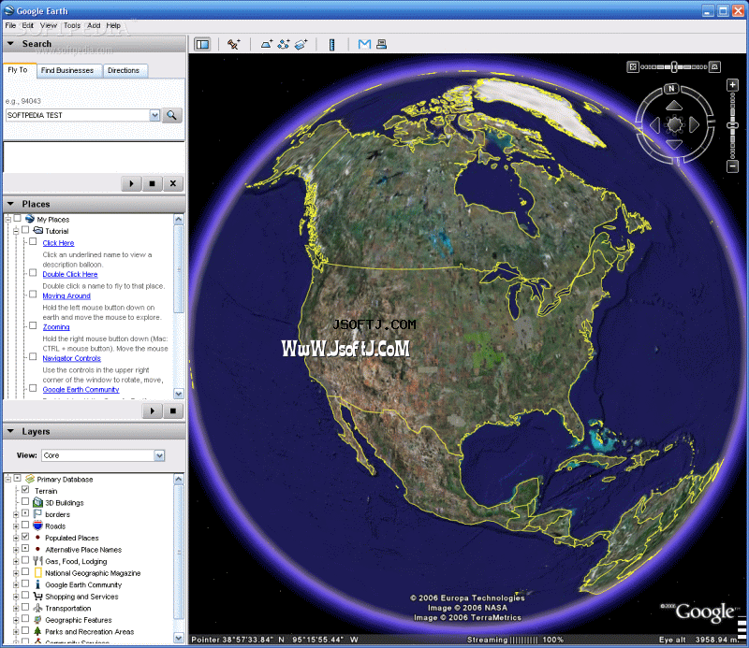Toggle the Populated Places checkbox

pyautogui.click(x=25, y=537)
